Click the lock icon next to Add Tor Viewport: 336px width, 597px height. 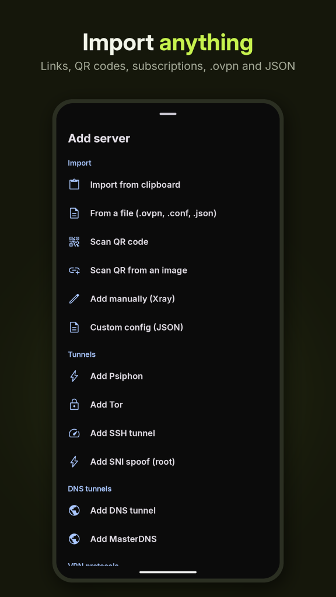click(74, 405)
